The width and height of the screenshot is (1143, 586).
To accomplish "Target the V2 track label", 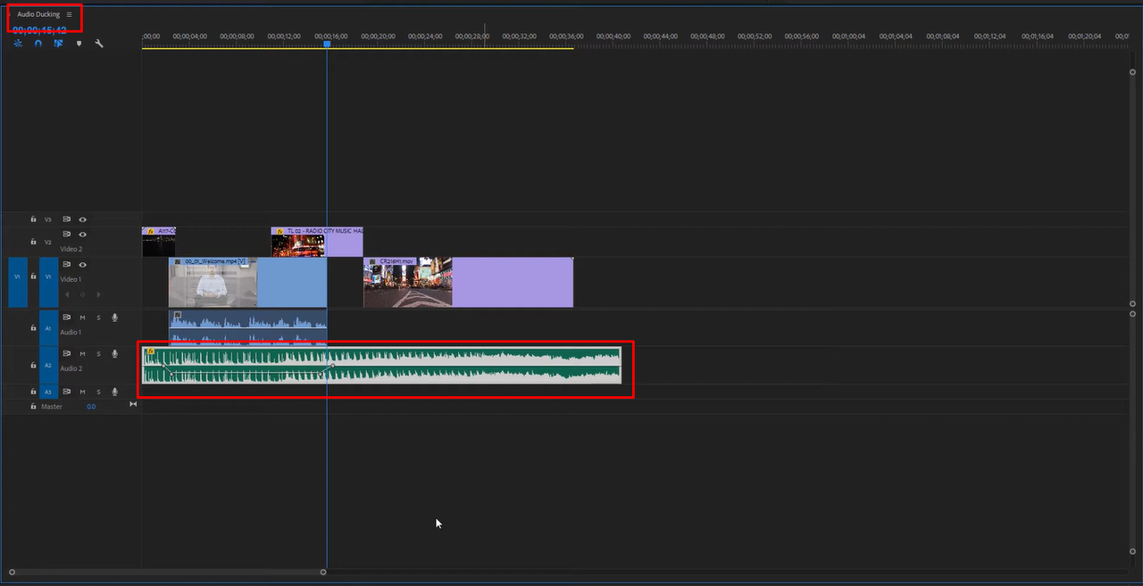I will pos(48,242).
